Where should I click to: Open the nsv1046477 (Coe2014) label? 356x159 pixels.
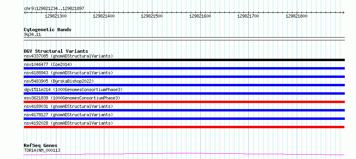click(x=48, y=64)
